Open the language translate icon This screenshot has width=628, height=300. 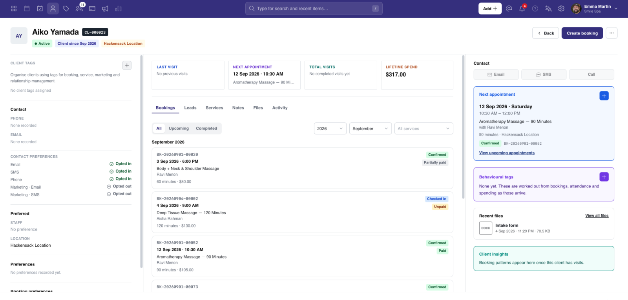click(x=548, y=8)
